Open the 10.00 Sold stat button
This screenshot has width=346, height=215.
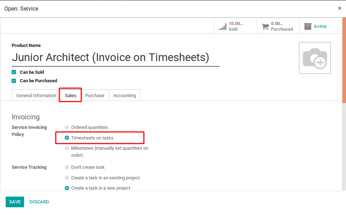(235, 26)
